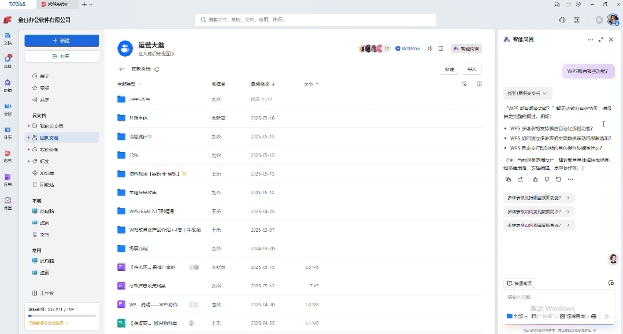Dislike the AI answer with thumbs-down
623x334 pixels.
[547, 180]
